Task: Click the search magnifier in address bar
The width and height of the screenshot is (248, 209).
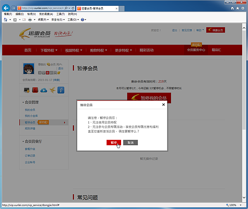Action: 66,8
